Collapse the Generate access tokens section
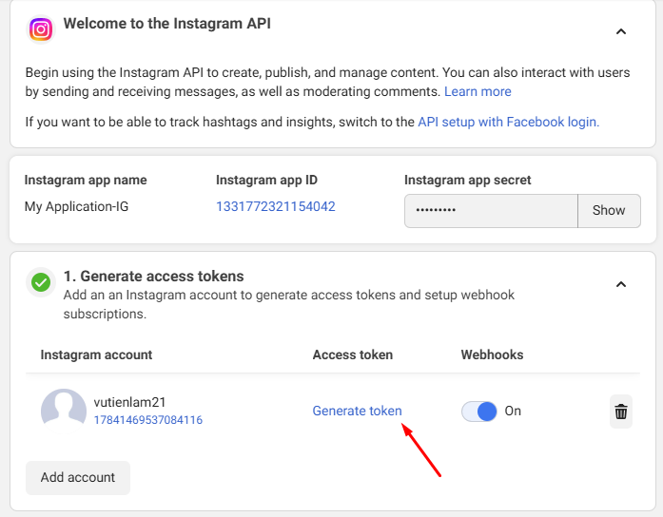 click(x=620, y=284)
